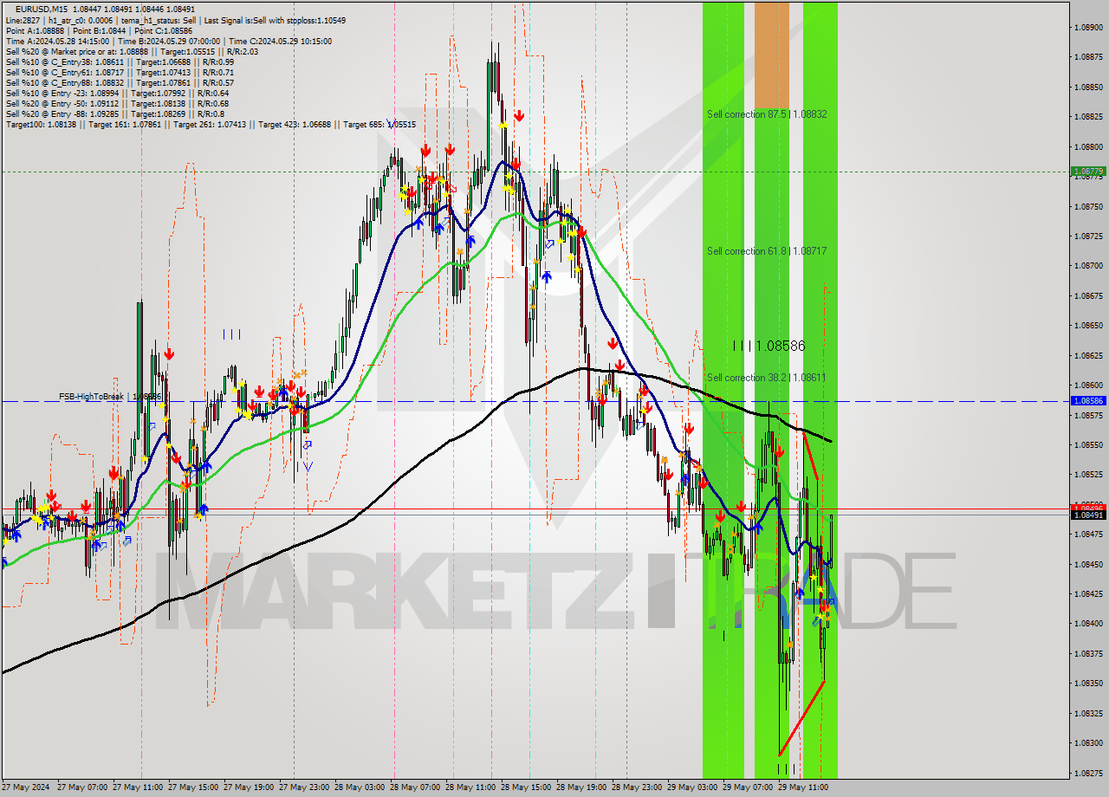
Task: Click the 1.08475 price axis label
Action: coord(1088,535)
